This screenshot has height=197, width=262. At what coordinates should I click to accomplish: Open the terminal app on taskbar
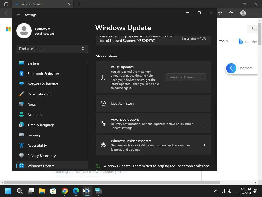tap(99, 191)
